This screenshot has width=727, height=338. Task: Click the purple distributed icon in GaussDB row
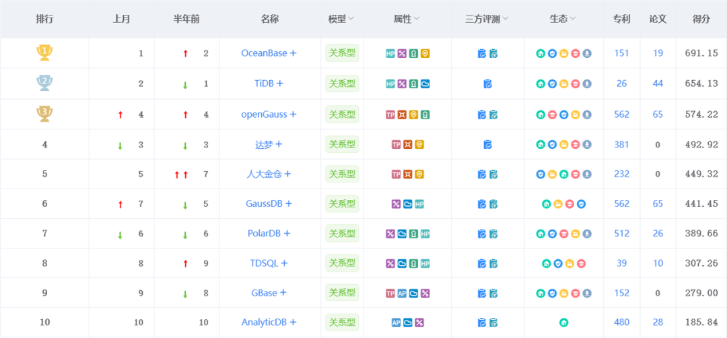pyautogui.click(x=396, y=204)
